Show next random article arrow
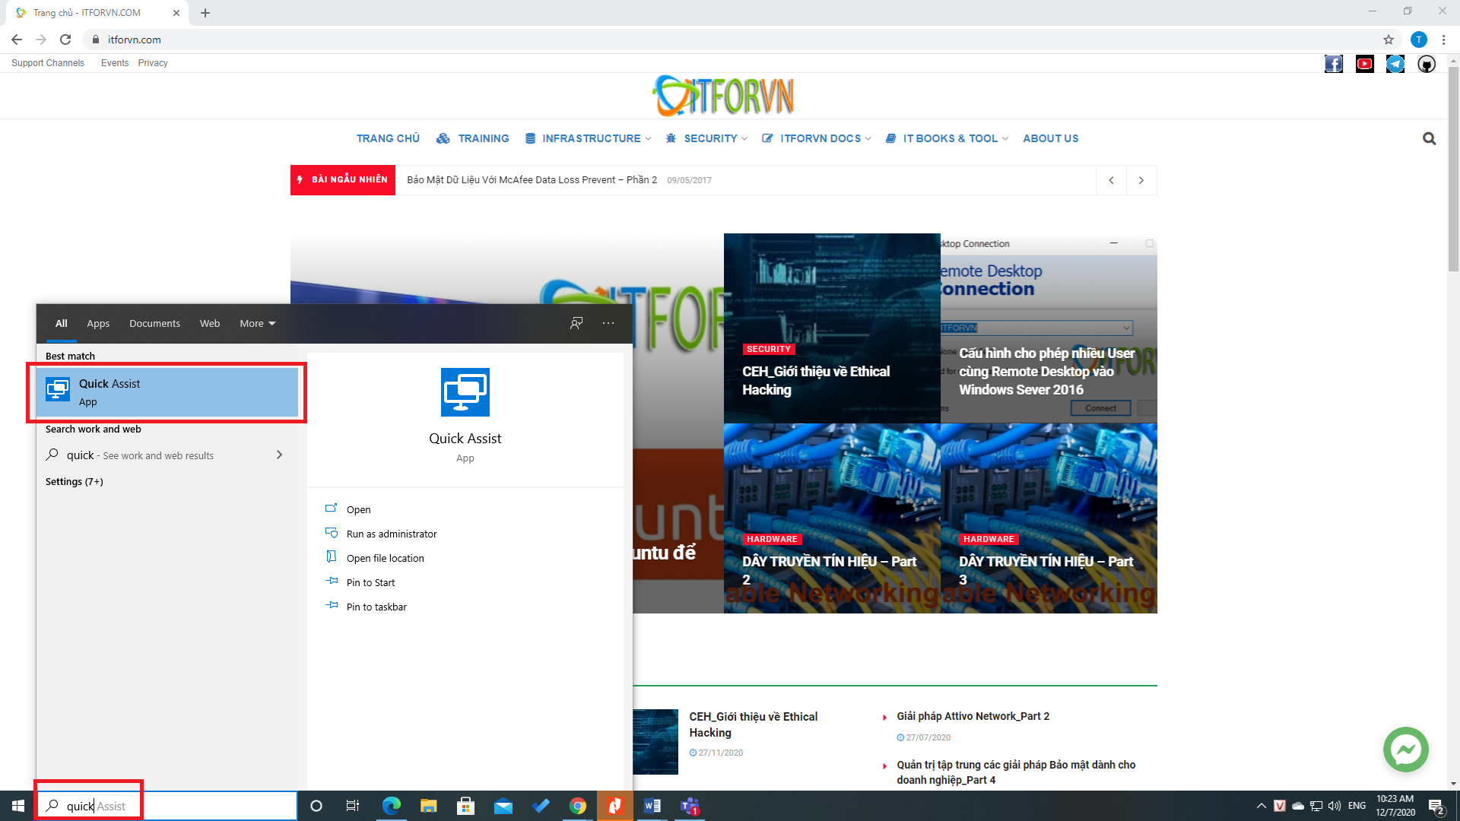Screen dimensions: 1460x821 tap(1141, 180)
